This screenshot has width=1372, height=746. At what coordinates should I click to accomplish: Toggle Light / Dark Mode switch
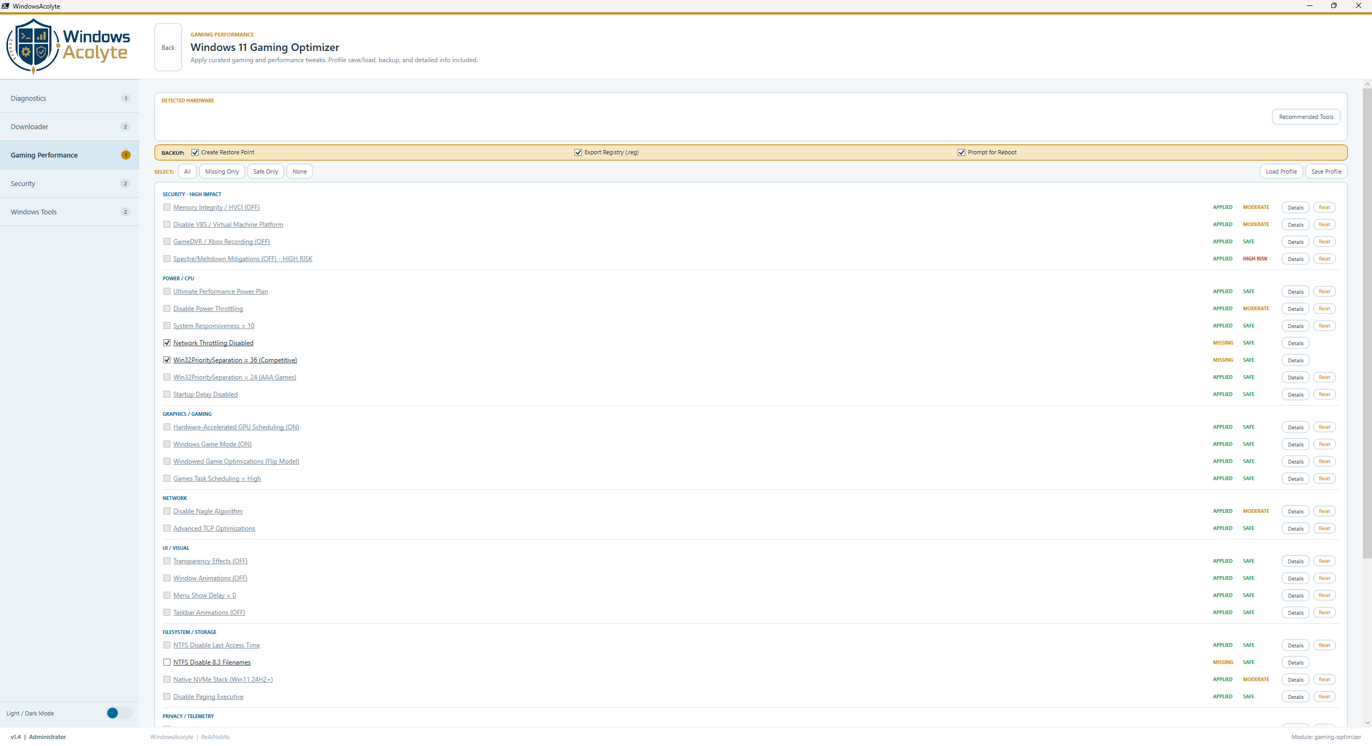coord(119,713)
